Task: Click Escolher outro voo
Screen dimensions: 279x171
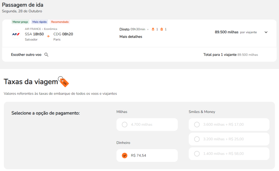Action: (26, 55)
